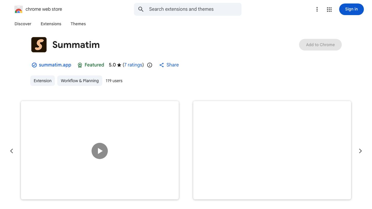Screen dimensions: 372x209
Task: Click the Sign in button
Action: tap(351, 9)
